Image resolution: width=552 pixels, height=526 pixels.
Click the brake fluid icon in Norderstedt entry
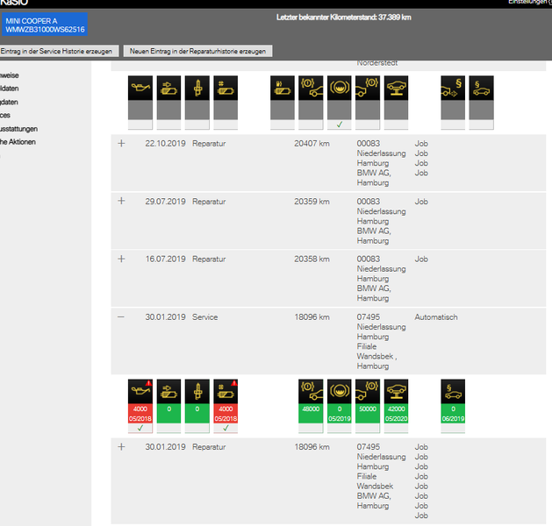click(x=340, y=88)
